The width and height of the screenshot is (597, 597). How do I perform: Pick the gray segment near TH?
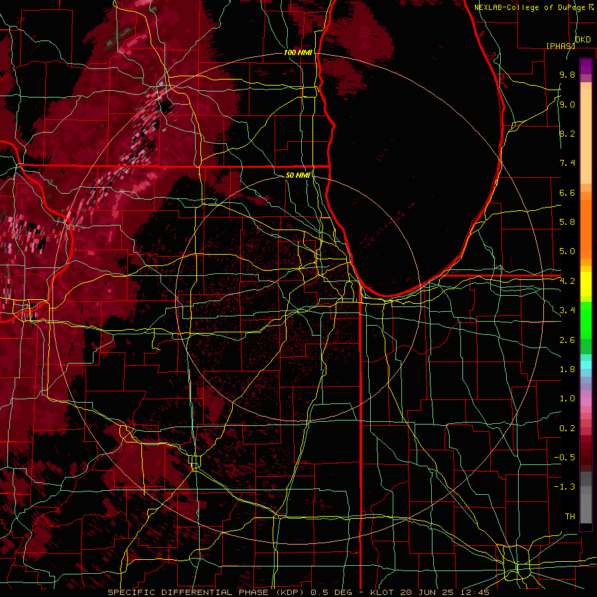click(586, 508)
